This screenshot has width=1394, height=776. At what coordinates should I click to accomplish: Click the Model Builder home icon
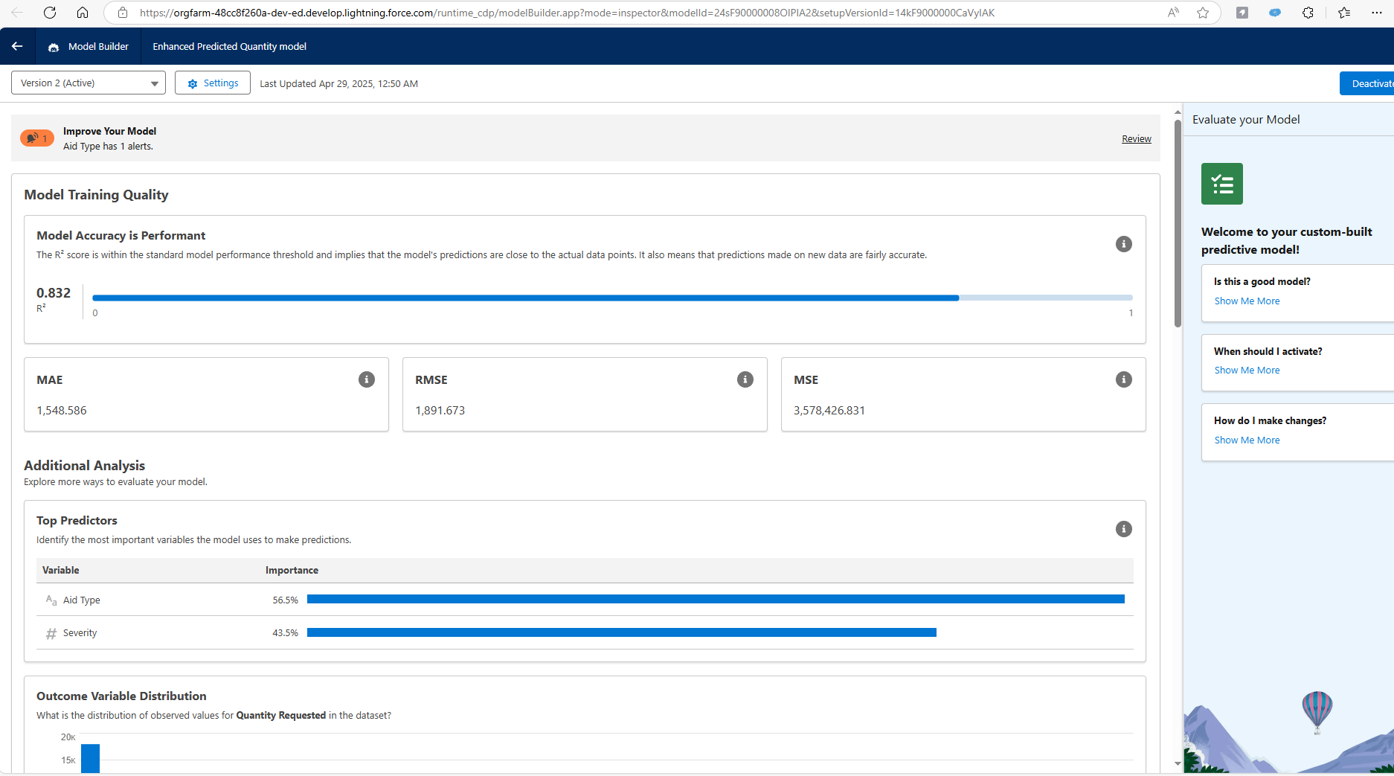54,47
